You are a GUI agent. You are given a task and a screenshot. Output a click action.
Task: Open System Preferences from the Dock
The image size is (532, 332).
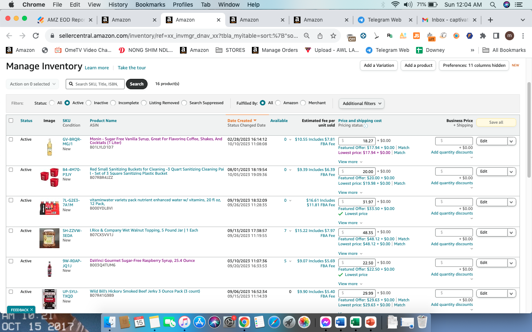229,322
